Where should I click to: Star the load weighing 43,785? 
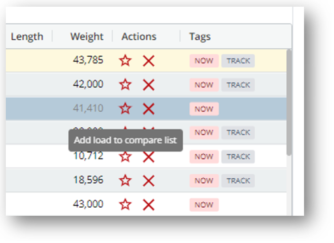pyautogui.click(x=126, y=61)
